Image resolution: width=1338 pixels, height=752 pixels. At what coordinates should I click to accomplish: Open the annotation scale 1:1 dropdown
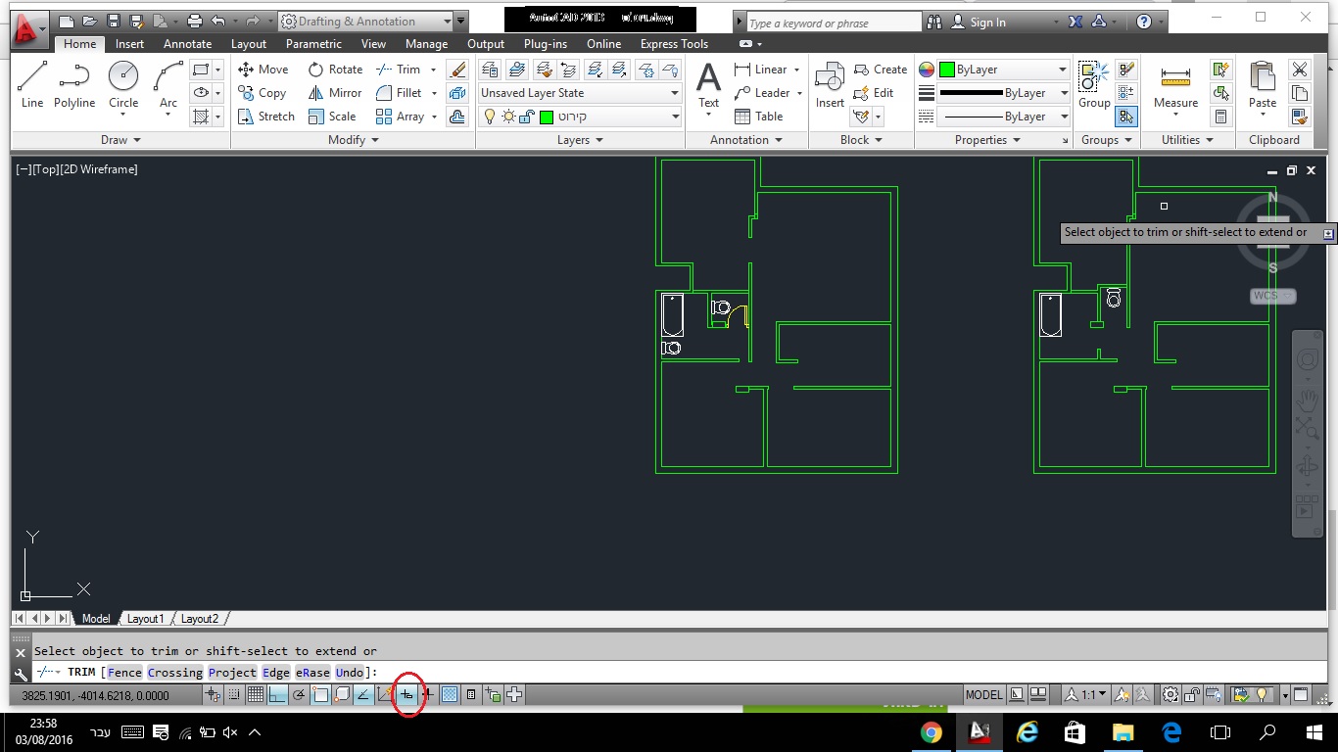coord(1087,695)
